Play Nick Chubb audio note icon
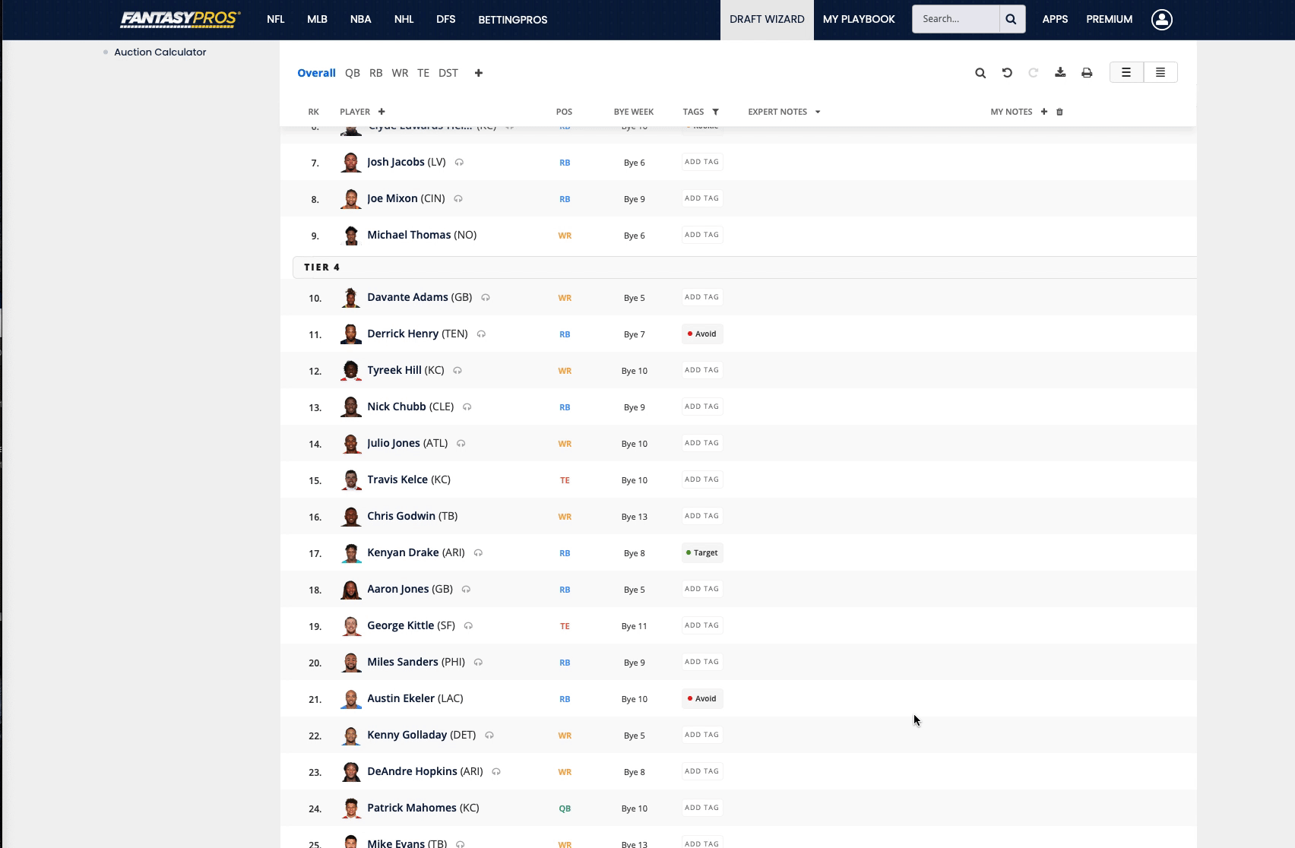The image size is (1295, 848). click(467, 407)
